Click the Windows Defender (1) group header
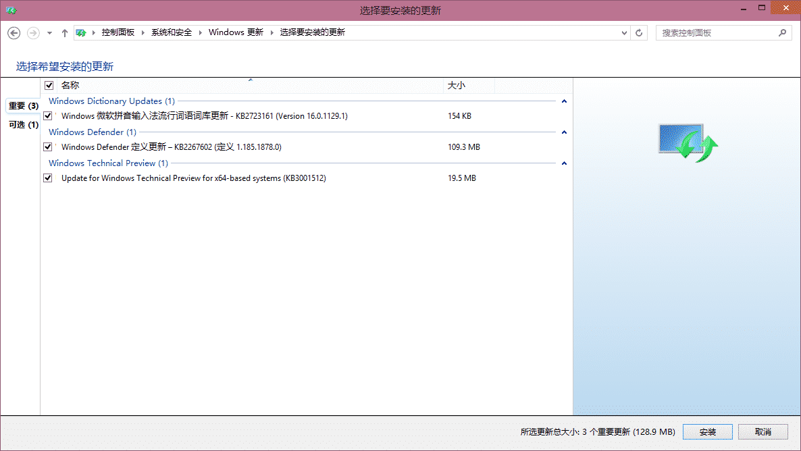 click(93, 132)
